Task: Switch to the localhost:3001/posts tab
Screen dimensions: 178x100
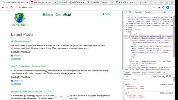Action: (x=72, y=2)
